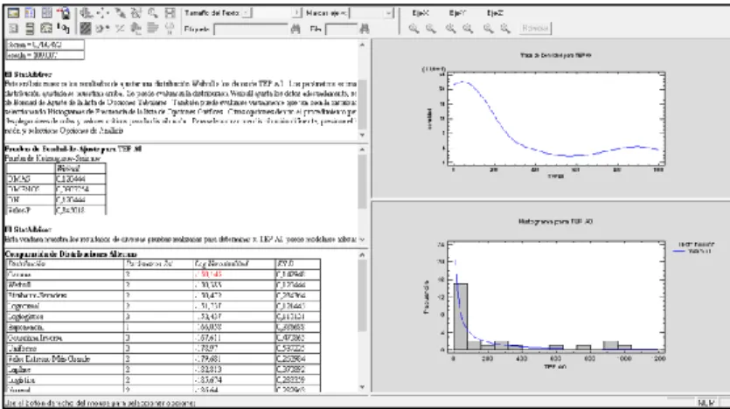Select the Valor Extremo Más Grande row
The width and height of the screenshot is (730, 409).
[x=163, y=359]
